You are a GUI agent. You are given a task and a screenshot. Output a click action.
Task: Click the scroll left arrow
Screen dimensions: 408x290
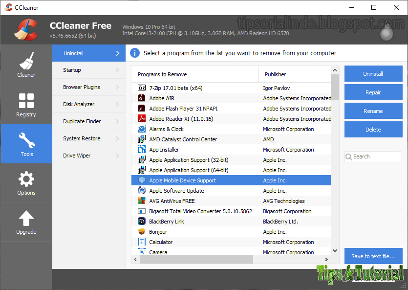[135, 259]
